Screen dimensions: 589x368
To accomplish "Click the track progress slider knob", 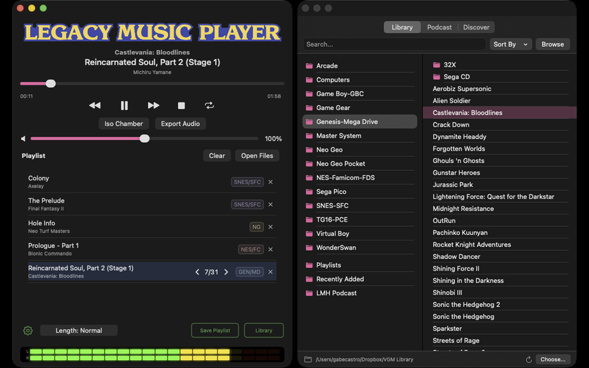I will [x=51, y=83].
